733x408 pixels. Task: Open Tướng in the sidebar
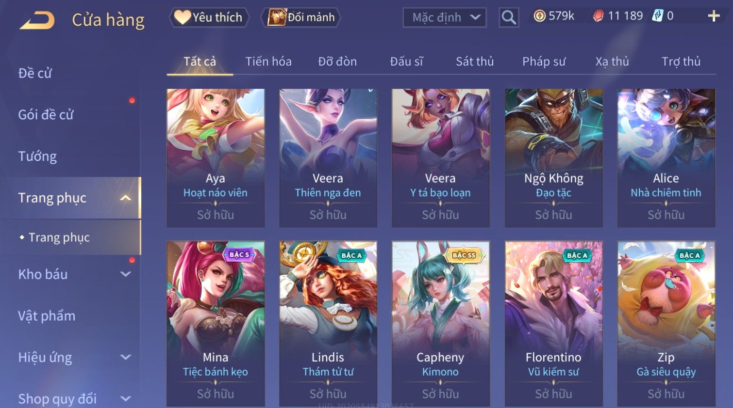point(37,156)
